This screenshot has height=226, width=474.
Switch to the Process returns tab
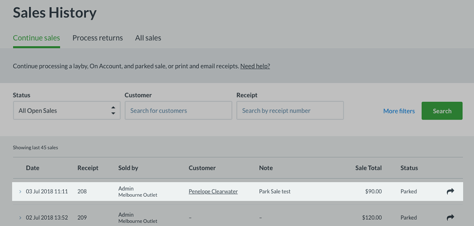(x=97, y=38)
